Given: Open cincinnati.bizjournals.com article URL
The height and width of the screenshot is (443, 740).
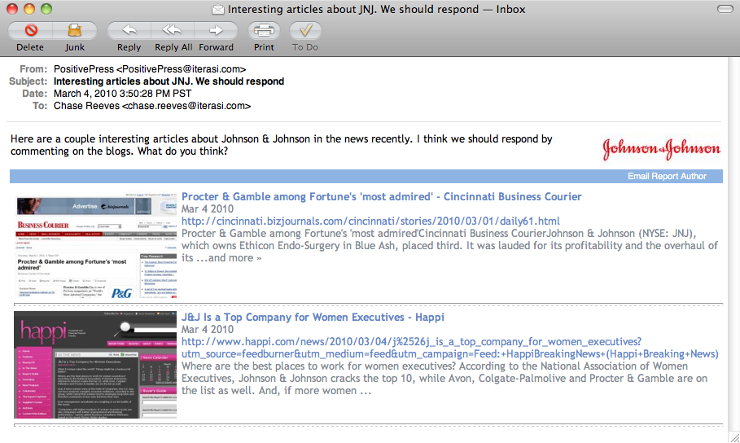Looking at the screenshot, I should coord(370,221).
